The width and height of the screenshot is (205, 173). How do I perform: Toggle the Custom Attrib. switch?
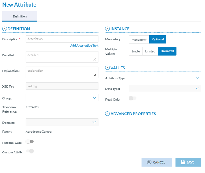click(30, 151)
